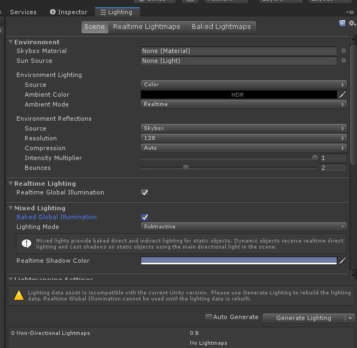Click the Realtime Shadow Color label
The image size is (357, 348).
click(53, 261)
